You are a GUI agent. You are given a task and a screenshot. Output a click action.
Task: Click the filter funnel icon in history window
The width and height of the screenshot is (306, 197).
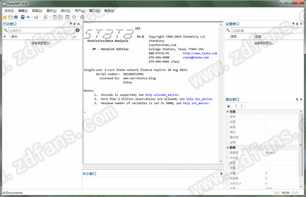[x=71, y=24]
